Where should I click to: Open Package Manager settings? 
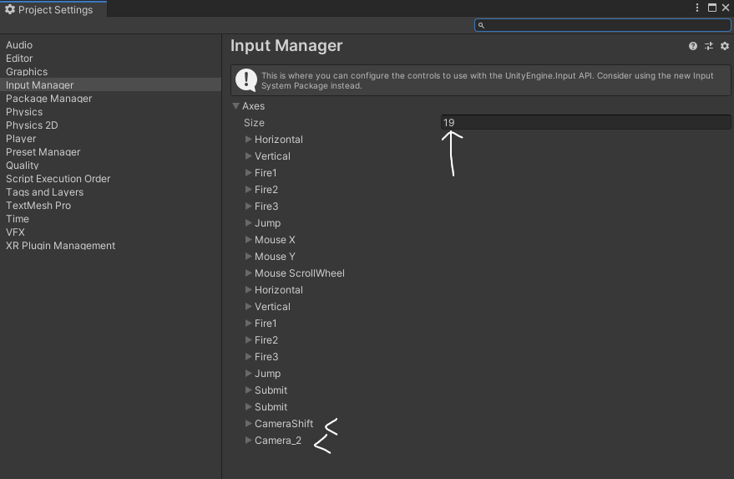click(48, 99)
